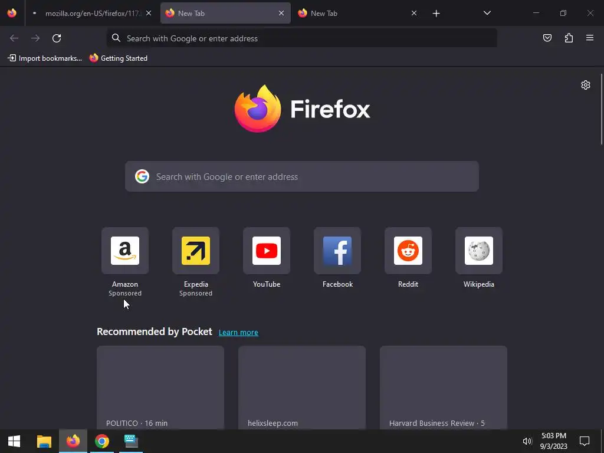
Task: Open new tab personalize gear icon
Action: click(586, 85)
